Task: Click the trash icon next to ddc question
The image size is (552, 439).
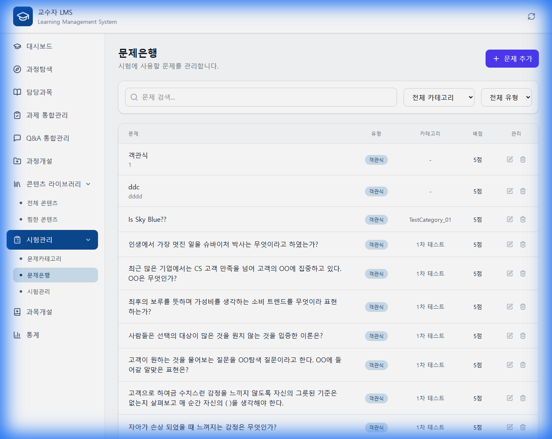Action: (523, 191)
